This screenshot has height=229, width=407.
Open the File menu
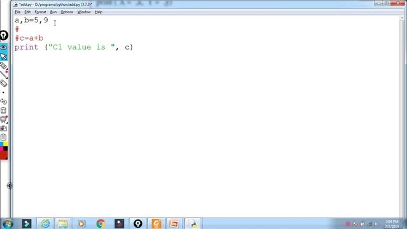18,12
